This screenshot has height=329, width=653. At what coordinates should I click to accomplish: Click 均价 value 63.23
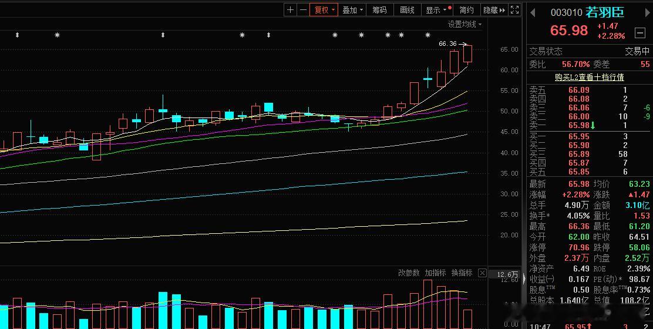pyautogui.click(x=639, y=184)
